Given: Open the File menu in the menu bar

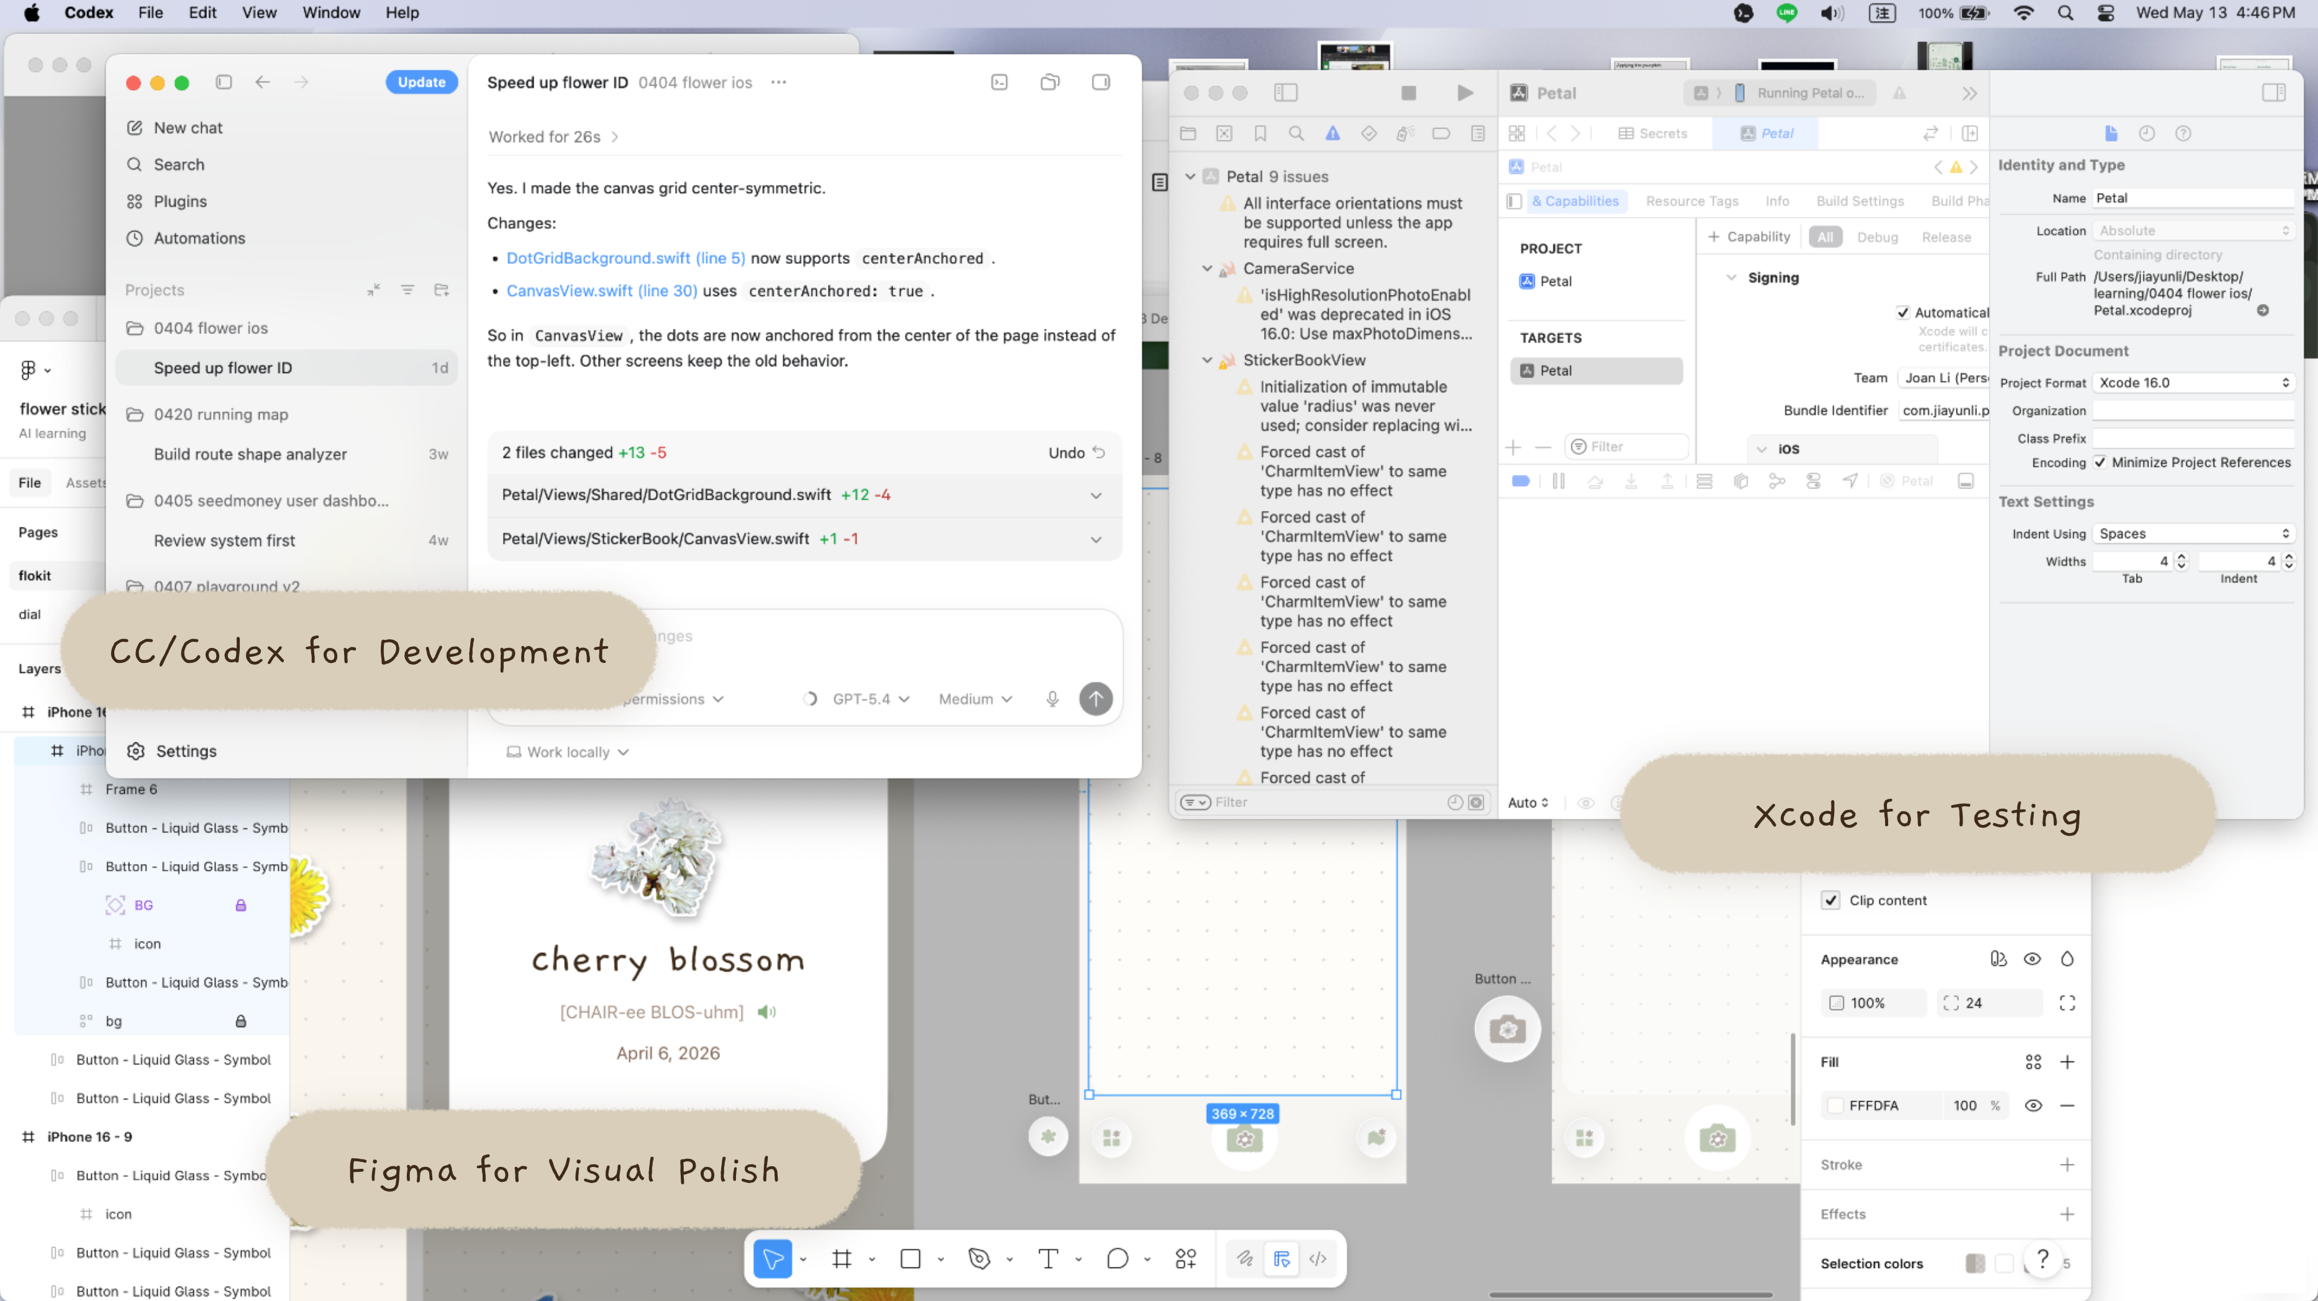Looking at the screenshot, I should point(150,12).
